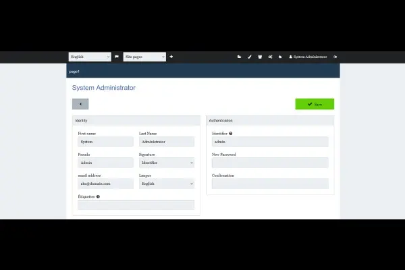Open the file manager folder icon
The height and width of the screenshot is (270, 405).
(239, 57)
